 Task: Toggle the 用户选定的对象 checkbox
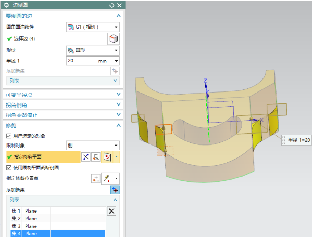click(9, 136)
